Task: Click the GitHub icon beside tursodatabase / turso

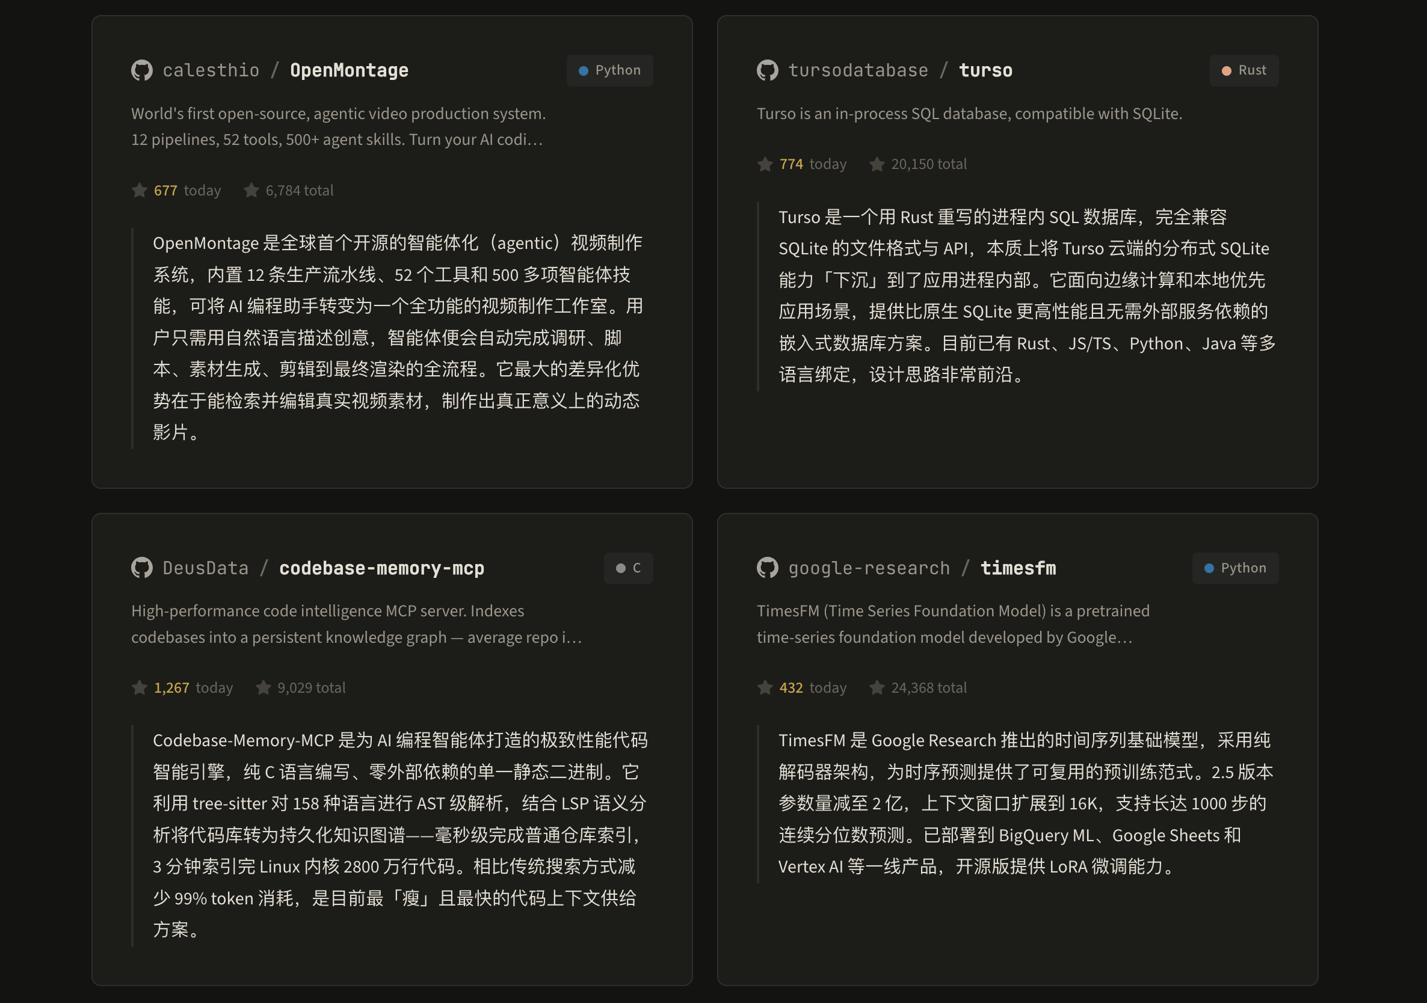Action: (768, 70)
